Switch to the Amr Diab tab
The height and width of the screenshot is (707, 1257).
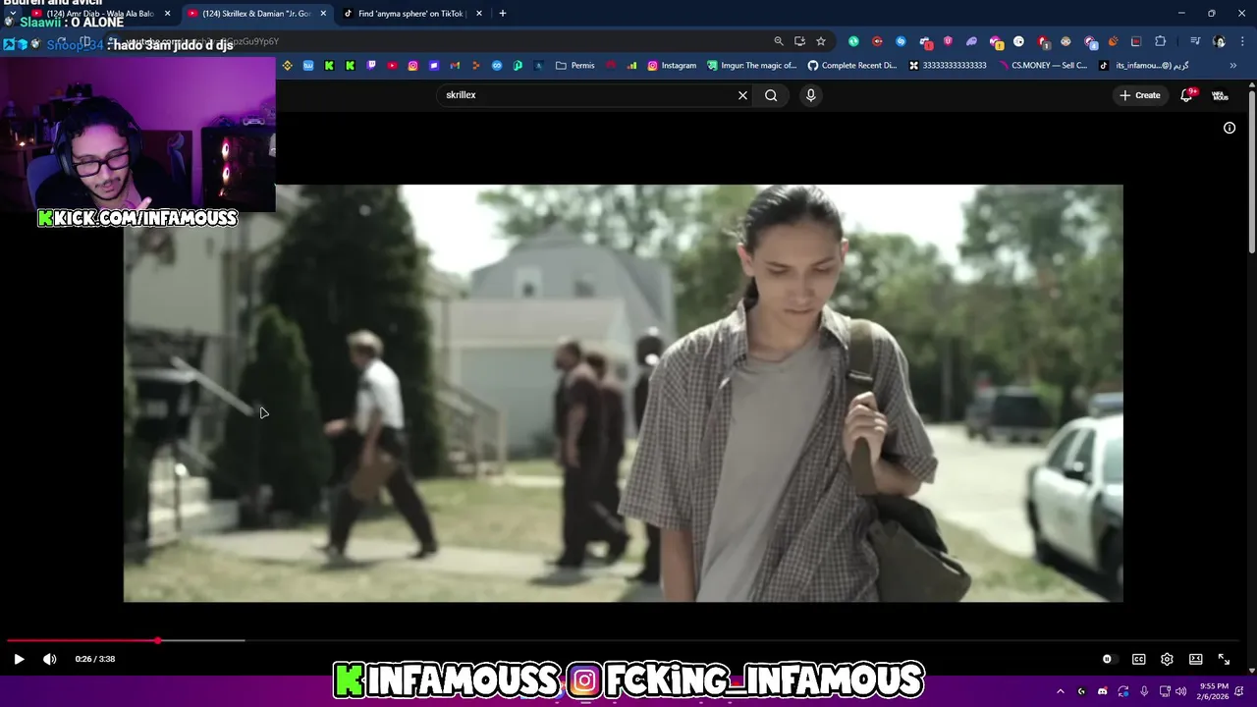[99, 14]
